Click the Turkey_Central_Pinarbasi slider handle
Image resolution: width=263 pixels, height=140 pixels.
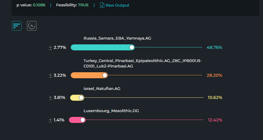[105, 75]
